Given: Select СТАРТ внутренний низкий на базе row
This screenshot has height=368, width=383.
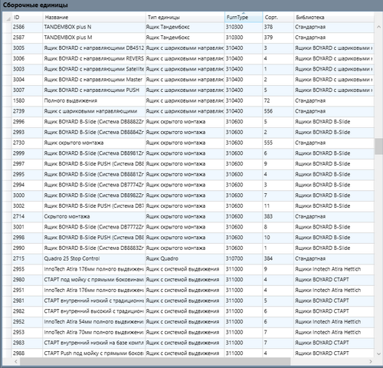Looking at the screenshot, I should click(188, 343).
